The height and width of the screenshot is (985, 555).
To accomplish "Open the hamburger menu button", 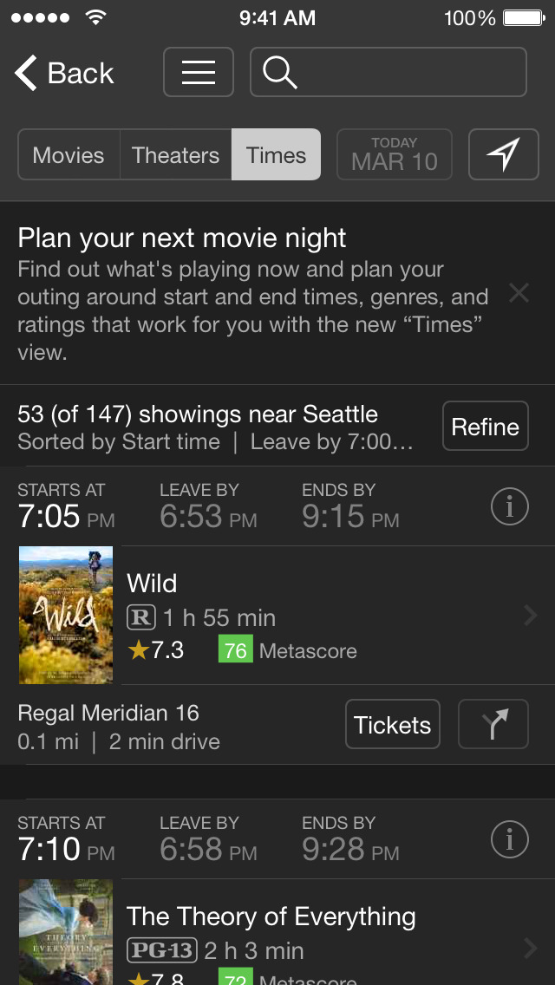I will click(x=199, y=72).
